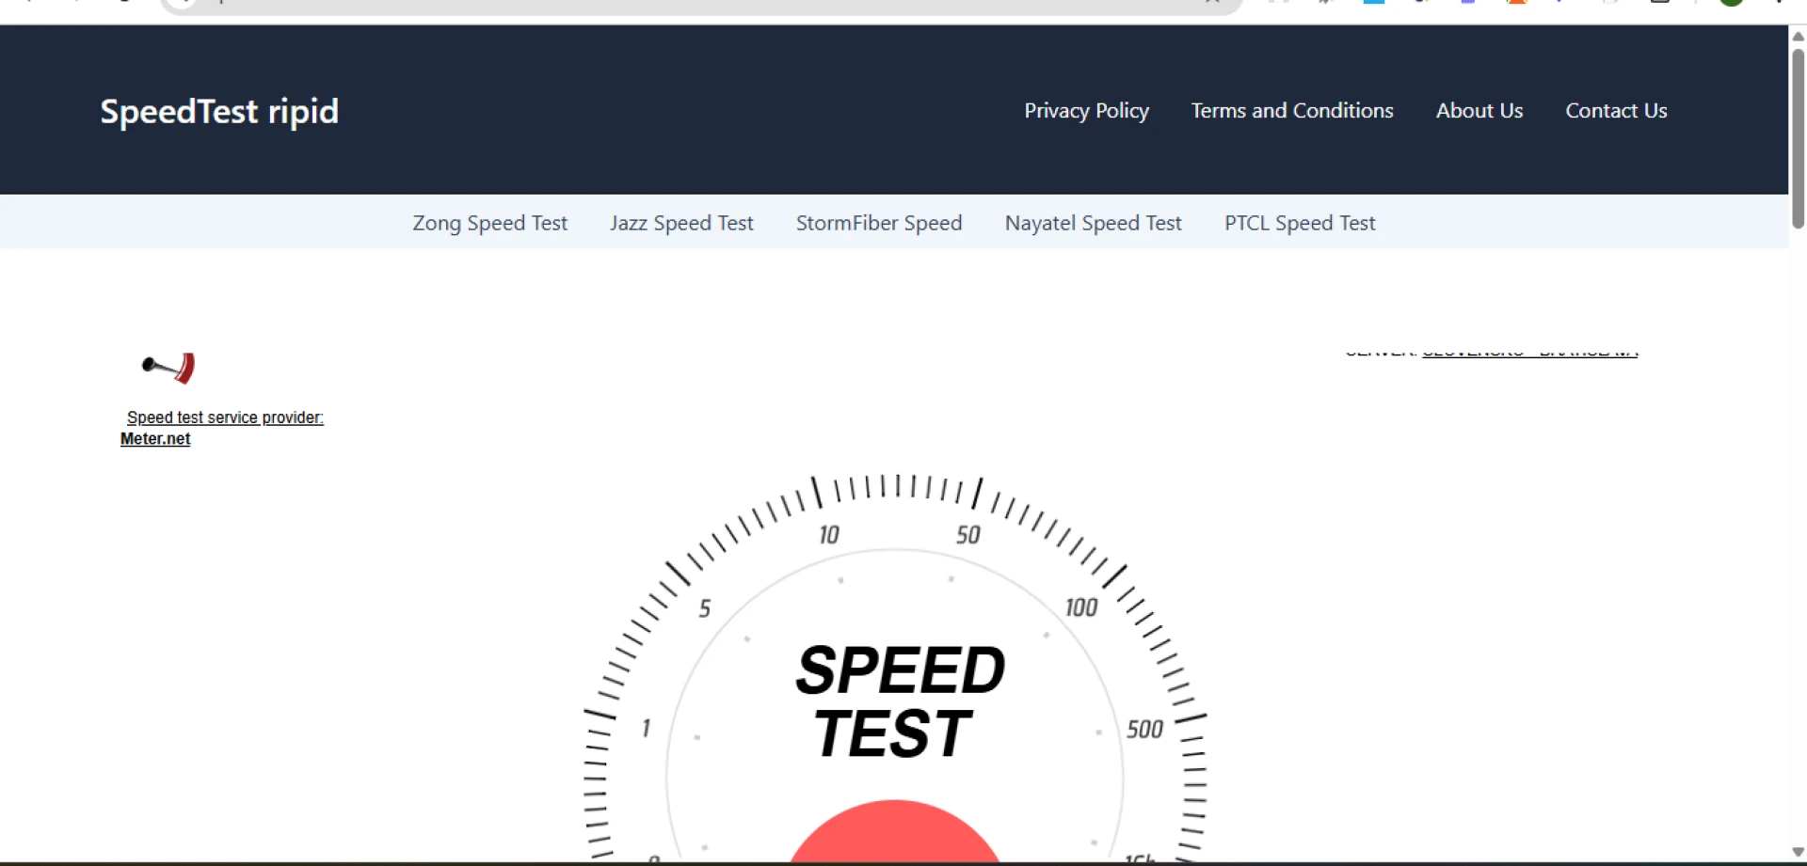Switch to the Jazz Speed Test tab

681,223
